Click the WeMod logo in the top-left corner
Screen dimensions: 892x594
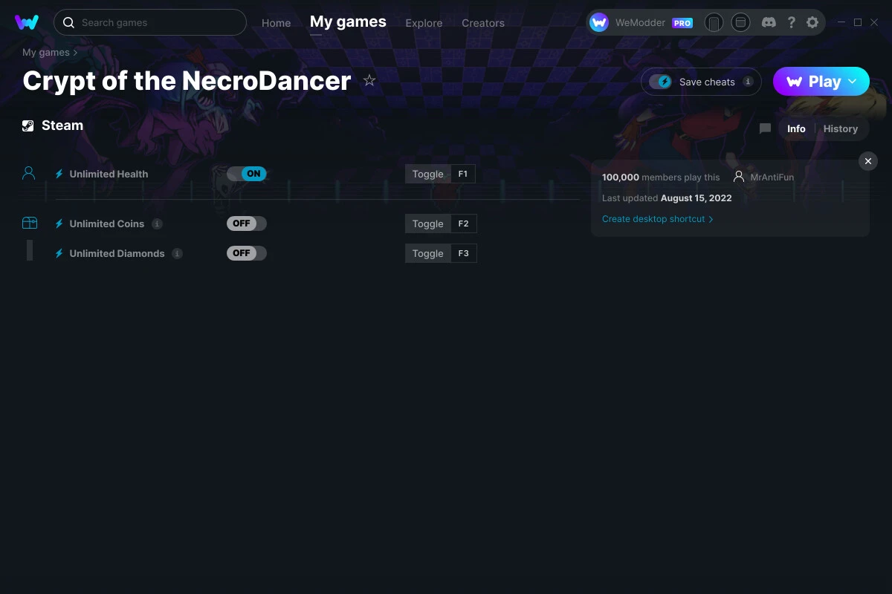[28, 22]
